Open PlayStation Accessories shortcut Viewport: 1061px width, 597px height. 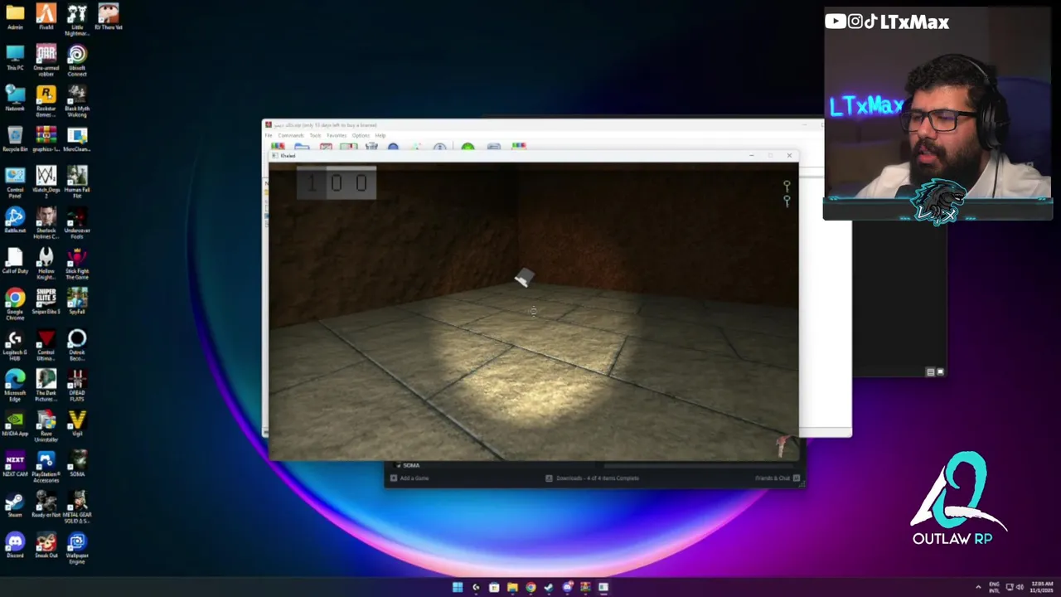(x=46, y=467)
